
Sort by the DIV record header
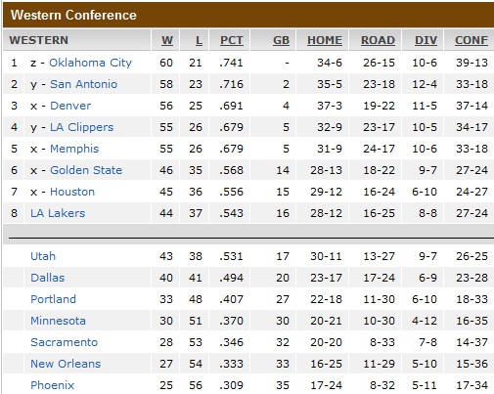(x=426, y=40)
